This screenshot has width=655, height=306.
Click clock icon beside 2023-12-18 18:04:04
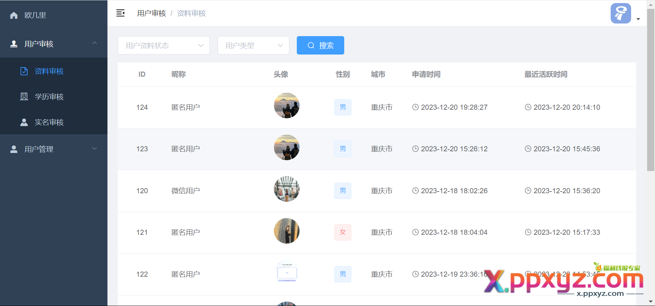pos(415,232)
